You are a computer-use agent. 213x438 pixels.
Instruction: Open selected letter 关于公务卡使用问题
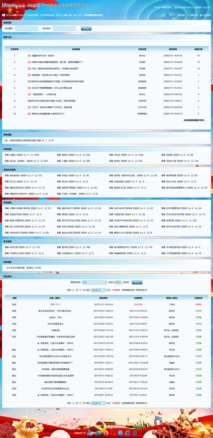tap(16, 268)
